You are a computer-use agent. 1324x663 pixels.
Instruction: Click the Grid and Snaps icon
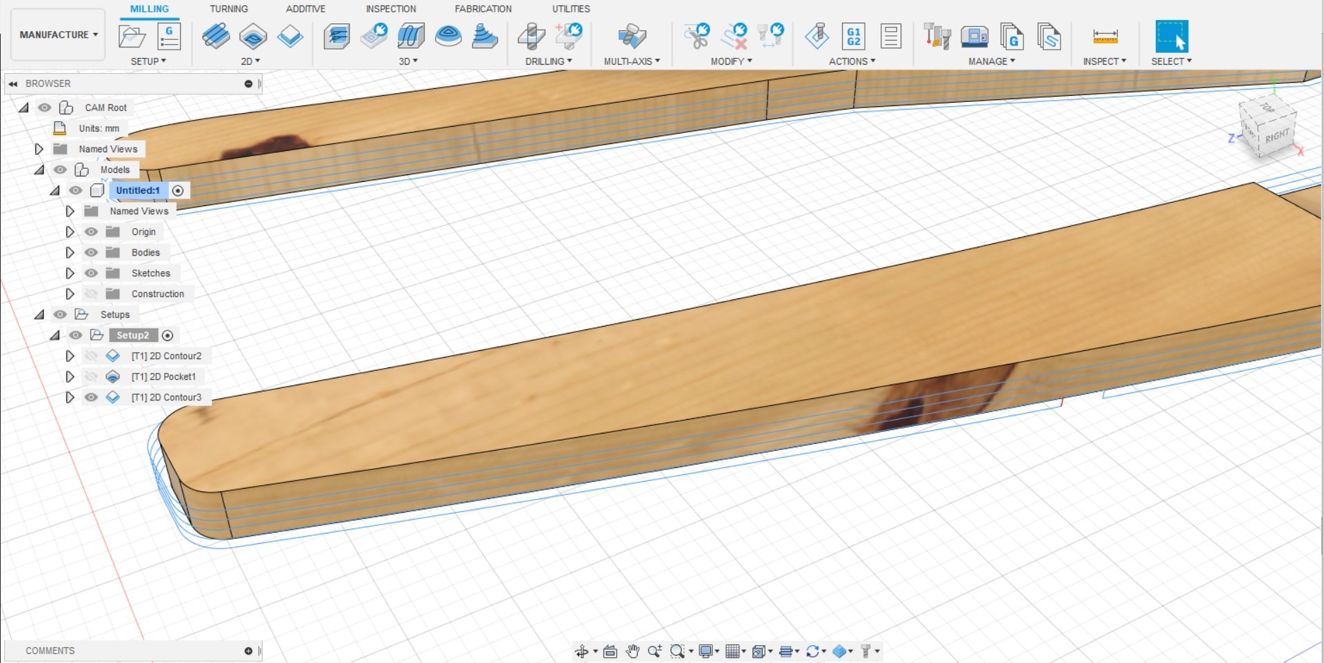(732, 651)
